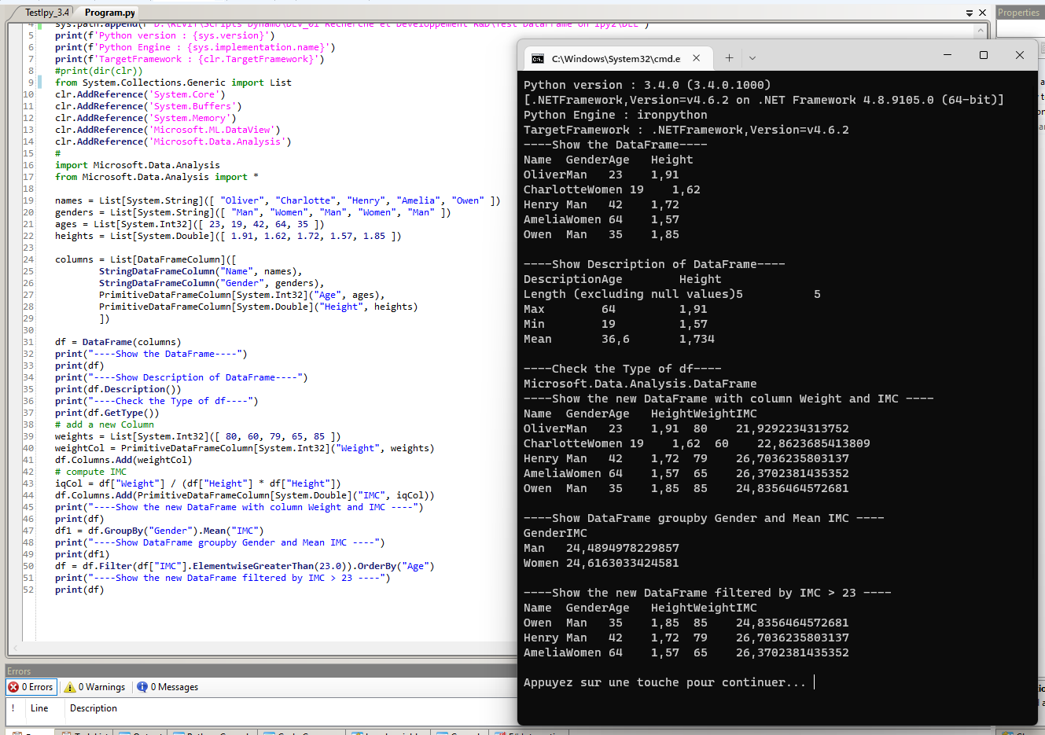Screen dimensions: 1045x735
Task: Click code line 'clr.AddReference('System.Buffers')'
Action: click(x=149, y=106)
